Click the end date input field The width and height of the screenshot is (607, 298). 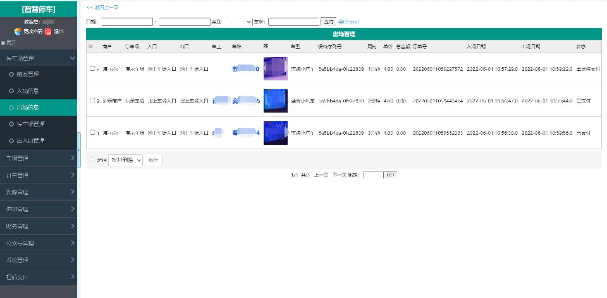pos(185,22)
